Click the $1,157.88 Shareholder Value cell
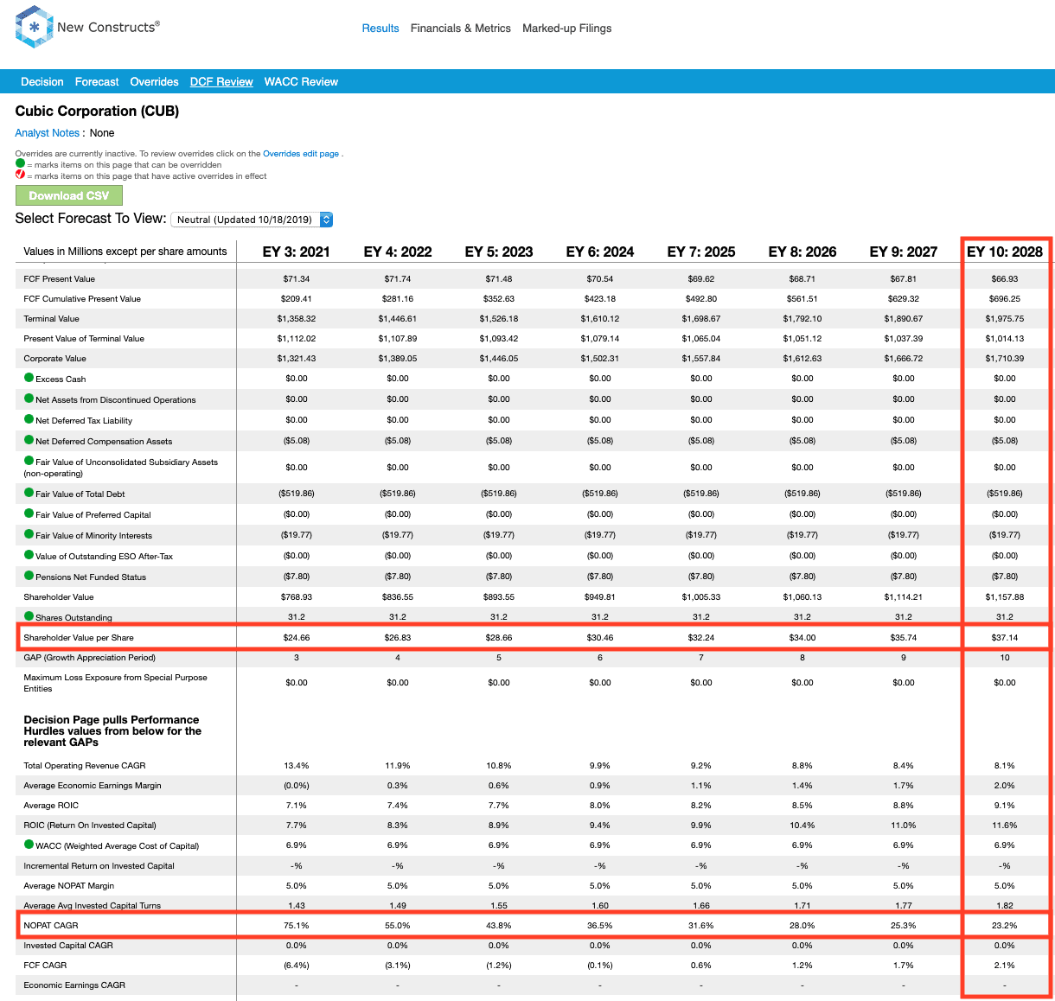The width and height of the screenshot is (1055, 1001). click(1005, 596)
